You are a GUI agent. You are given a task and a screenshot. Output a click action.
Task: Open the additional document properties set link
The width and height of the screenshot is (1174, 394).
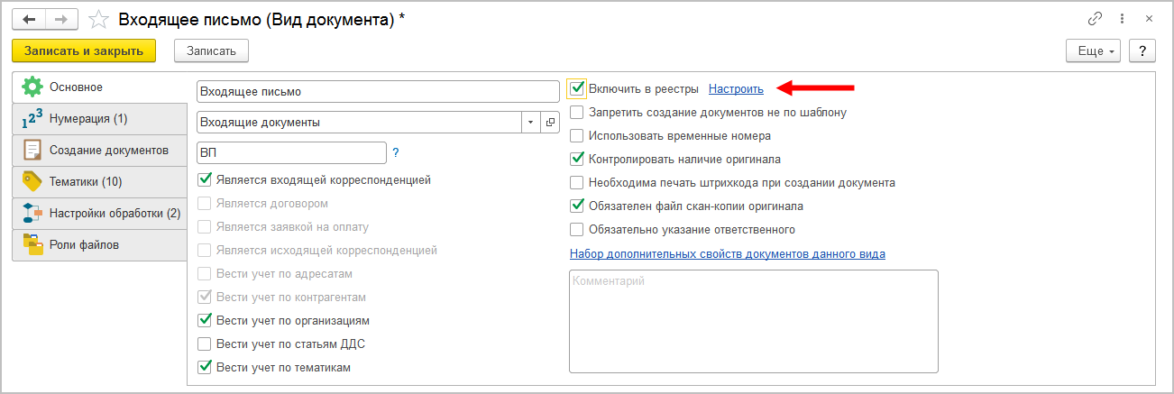(727, 253)
